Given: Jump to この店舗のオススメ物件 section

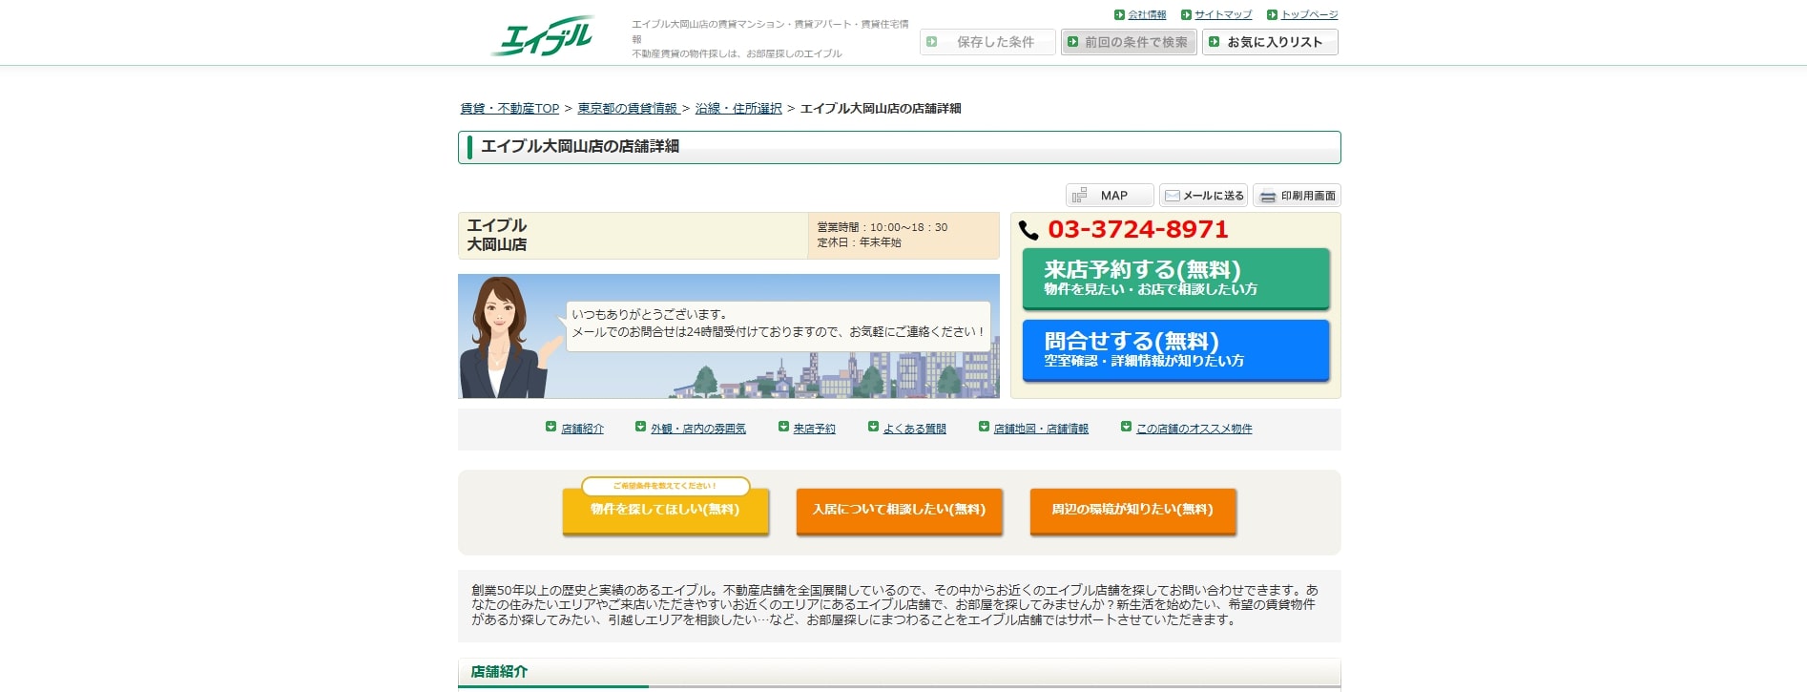Looking at the screenshot, I should (1194, 429).
